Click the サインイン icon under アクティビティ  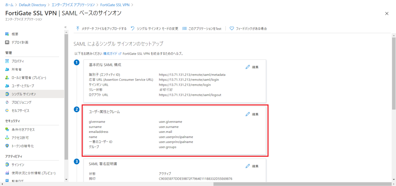pyautogui.click(x=7, y=165)
